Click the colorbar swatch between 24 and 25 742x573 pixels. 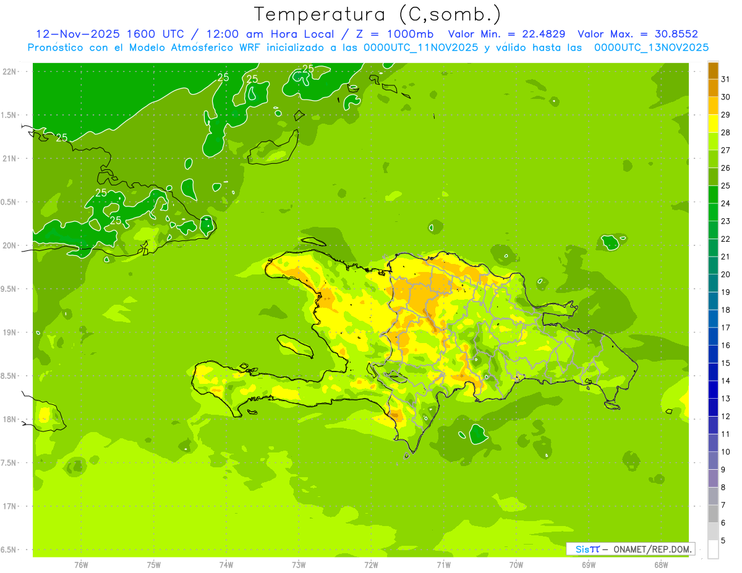(713, 195)
